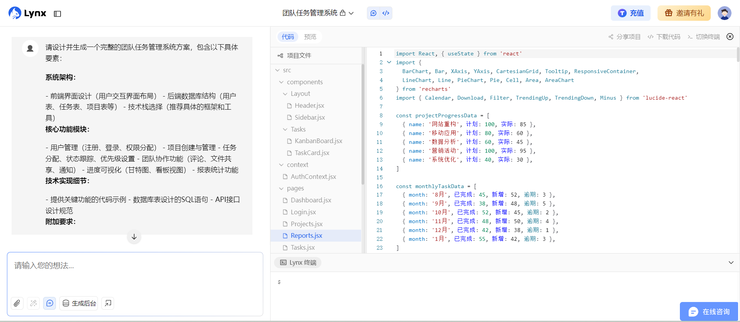The height and width of the screenshot is (322, 740).
Task: Click the 分享项目 share icon
Action: point(611,37)
